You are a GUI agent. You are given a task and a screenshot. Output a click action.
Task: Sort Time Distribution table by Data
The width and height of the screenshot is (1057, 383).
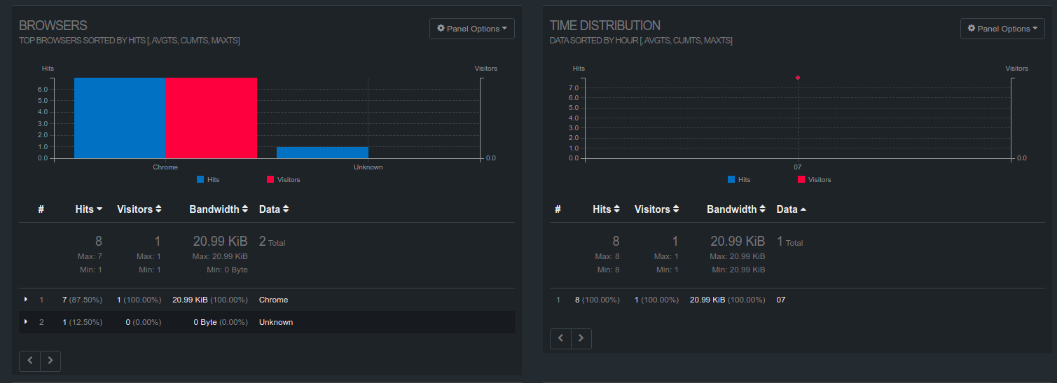[x=792, y=209]
